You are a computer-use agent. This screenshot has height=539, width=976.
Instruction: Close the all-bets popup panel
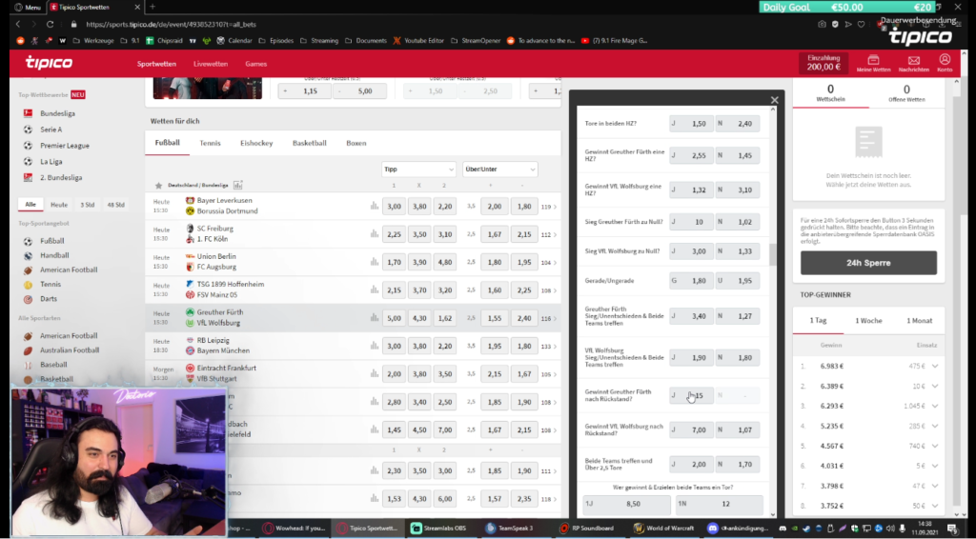pos(774,100)
